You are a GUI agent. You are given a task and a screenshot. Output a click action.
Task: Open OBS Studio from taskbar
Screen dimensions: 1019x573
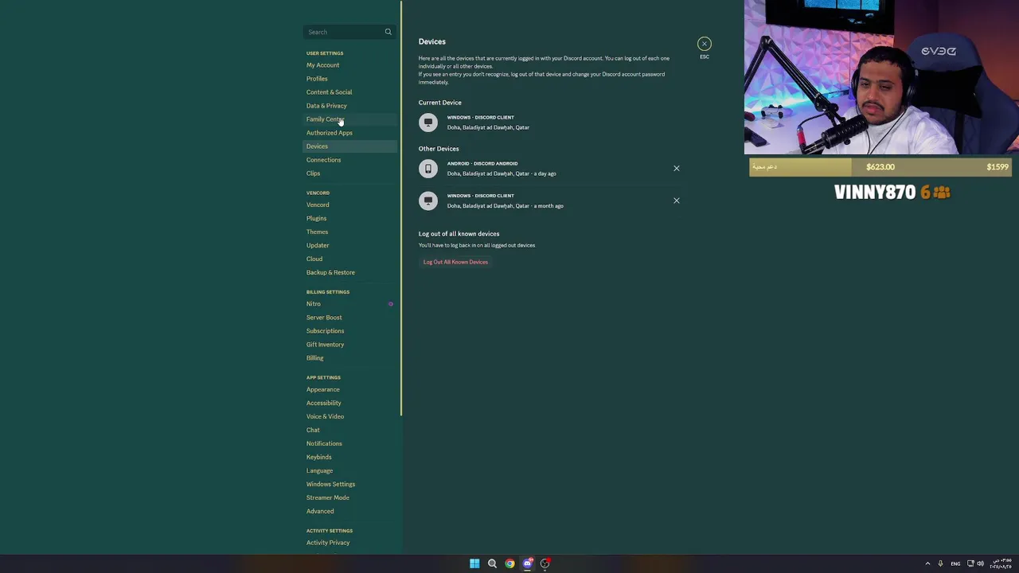tap(545, 563)
